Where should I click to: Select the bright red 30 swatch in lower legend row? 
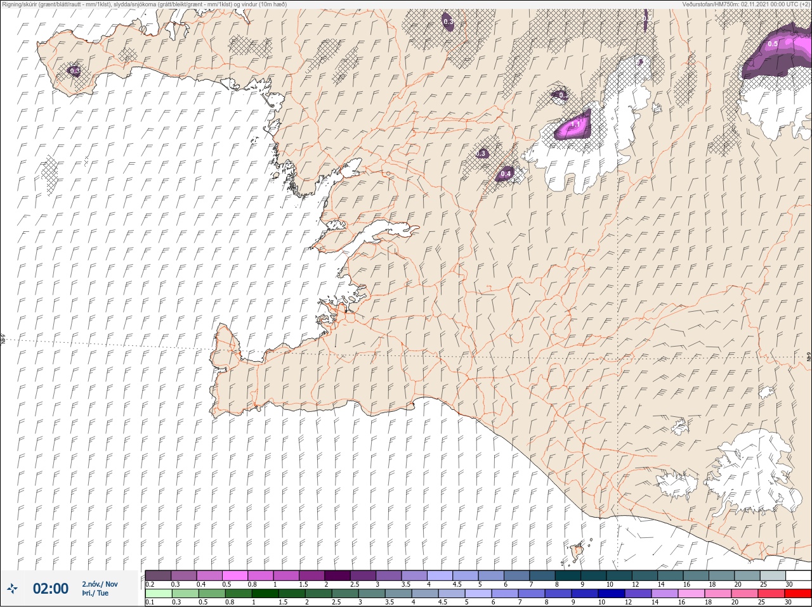point(797,594)
